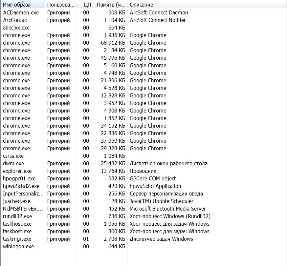Click the Пользователь column header
The height and width of the screenshot is (266, 287).
click(x=61, y=5)
